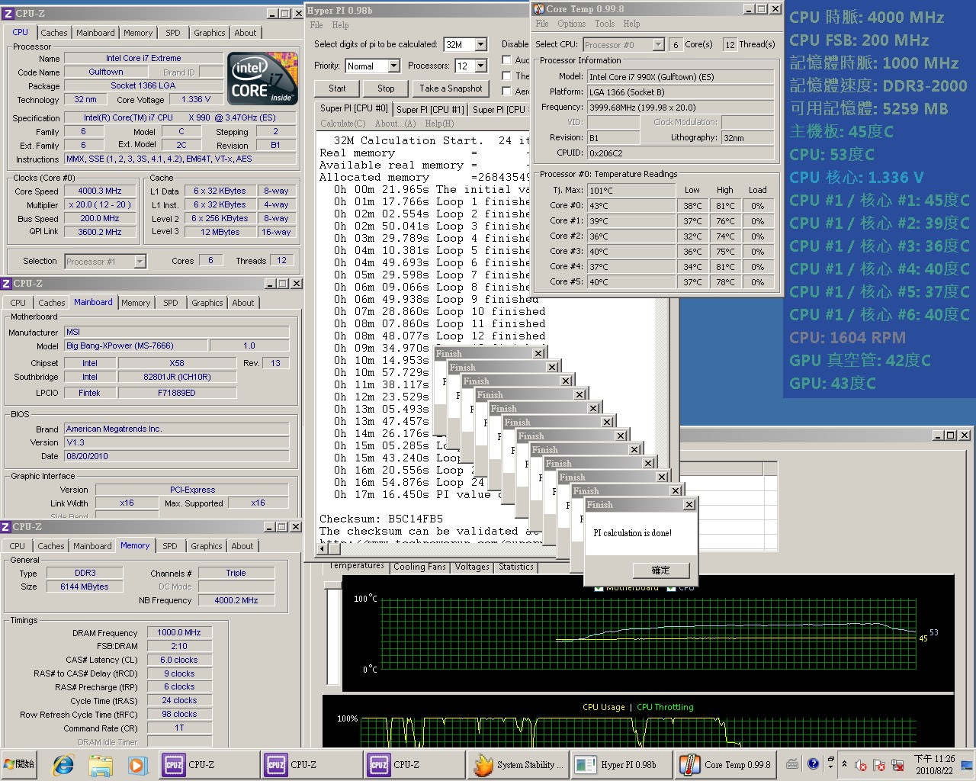Click the Take a Snapshot button
The image size is (976, 781).
pos(451,88)
